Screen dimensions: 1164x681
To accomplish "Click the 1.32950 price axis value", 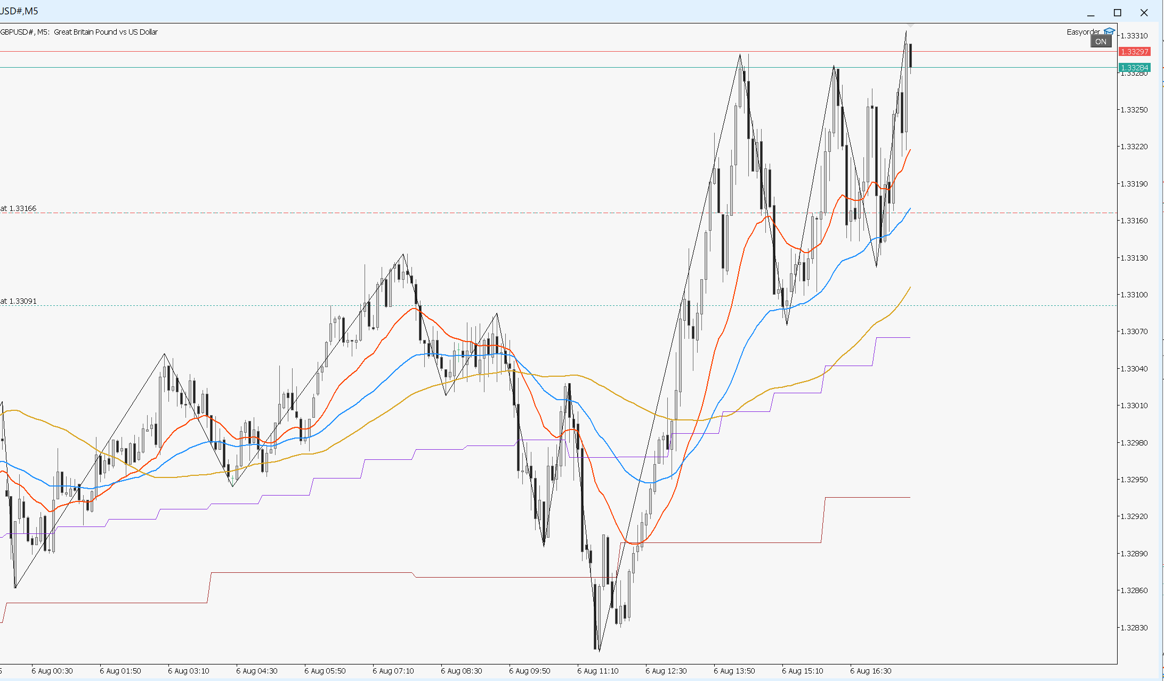I will point(1134,480).
